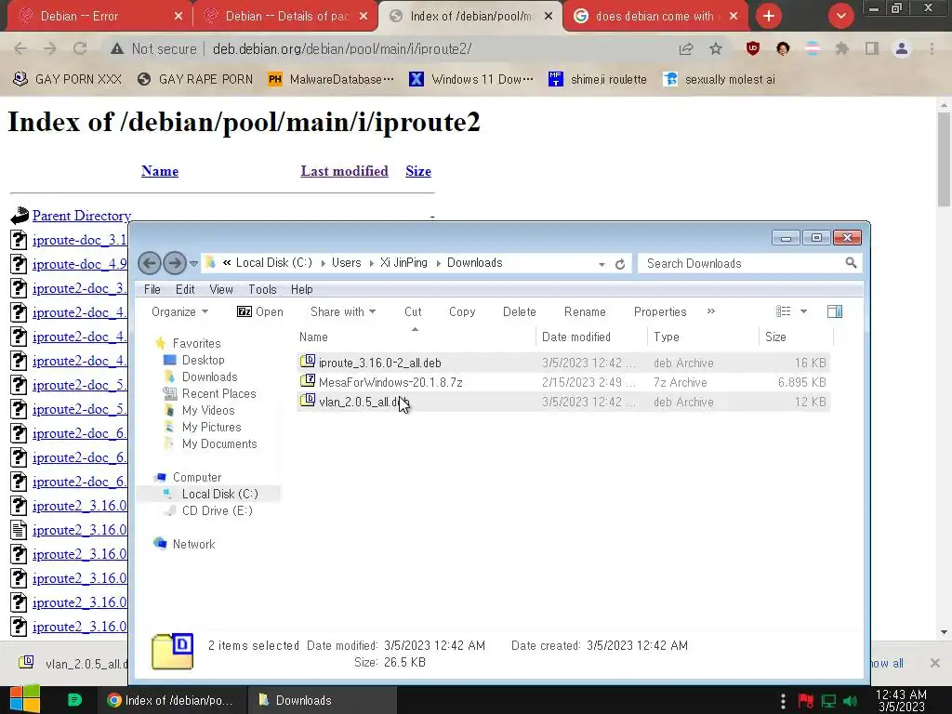Click Local Disk (C:) in the breadcrumb
The image size is (952, 714).
[274, 262]
